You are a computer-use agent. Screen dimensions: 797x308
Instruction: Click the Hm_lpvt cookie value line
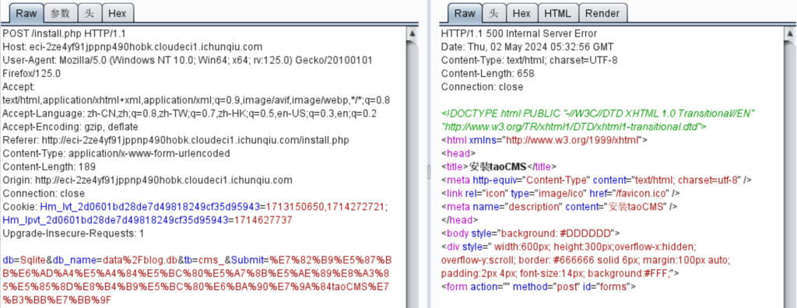(x=147, y=219)
